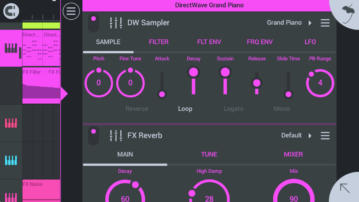Switch to the LFO tab

(x=310, y=42)
